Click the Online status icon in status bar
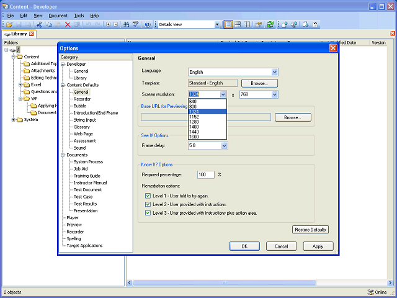The width and height of the screenshot is (397, 298). [x=370, y=292]
